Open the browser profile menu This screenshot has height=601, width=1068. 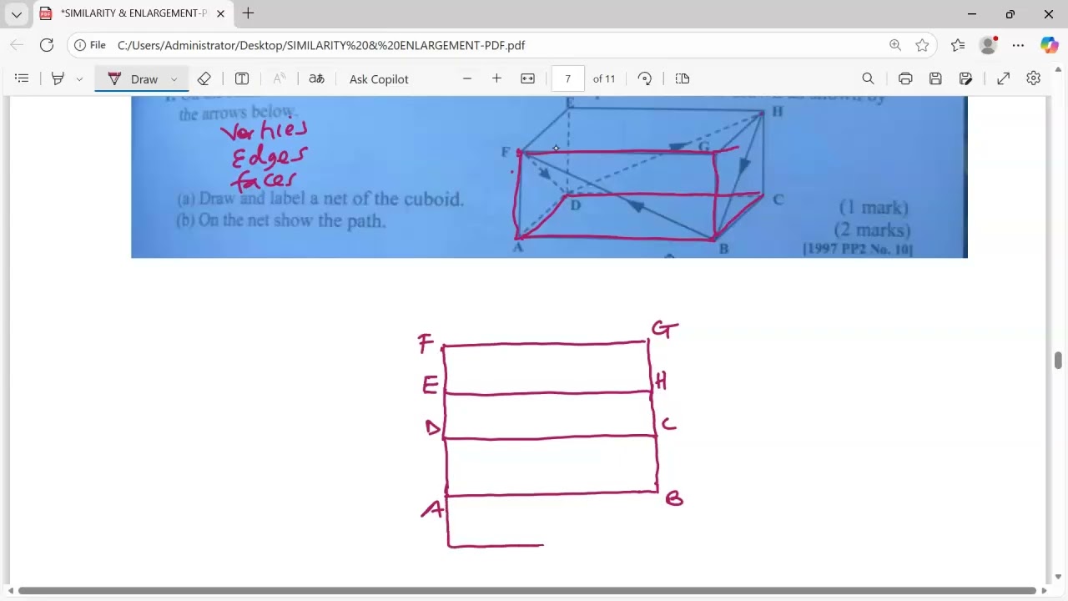pyautogui.click(x=988, y=45)
